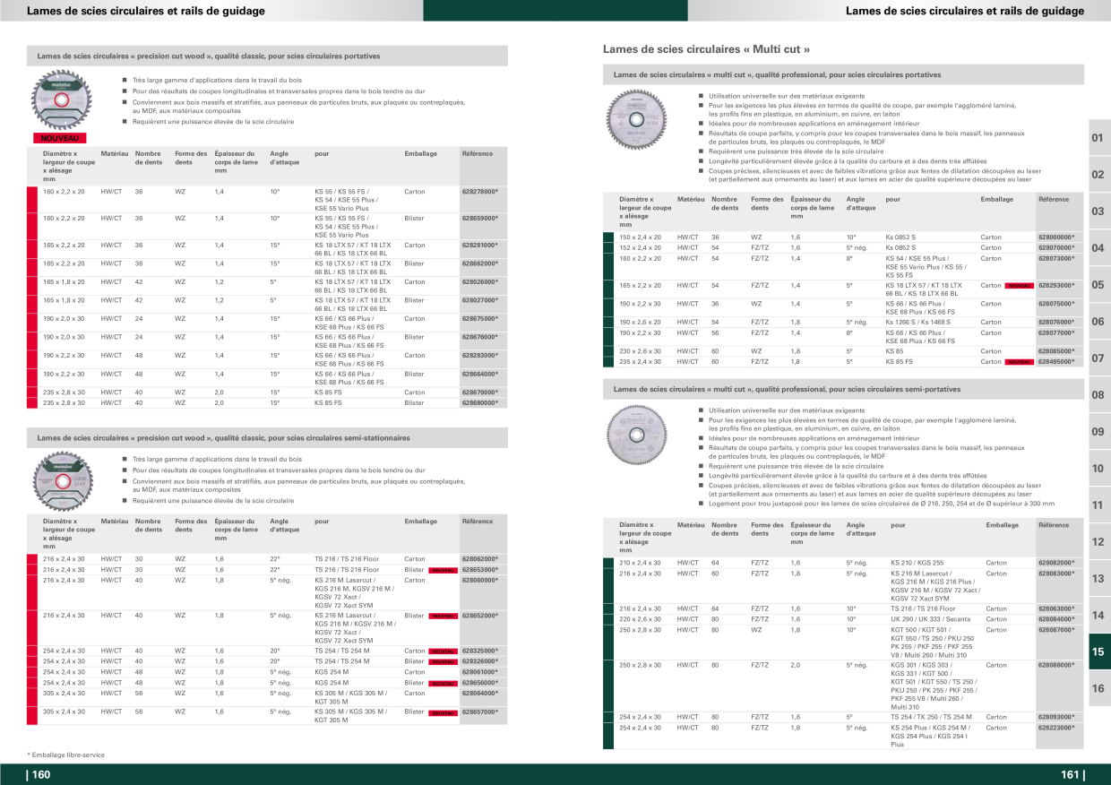
Task: Click the NOUVEAU badge beside reference 628653000
Action: tap(444, 570)
